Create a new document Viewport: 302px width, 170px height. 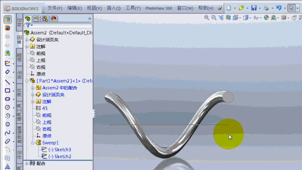click(x=229, y=8)
